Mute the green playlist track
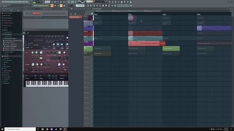 pos(92,50)
